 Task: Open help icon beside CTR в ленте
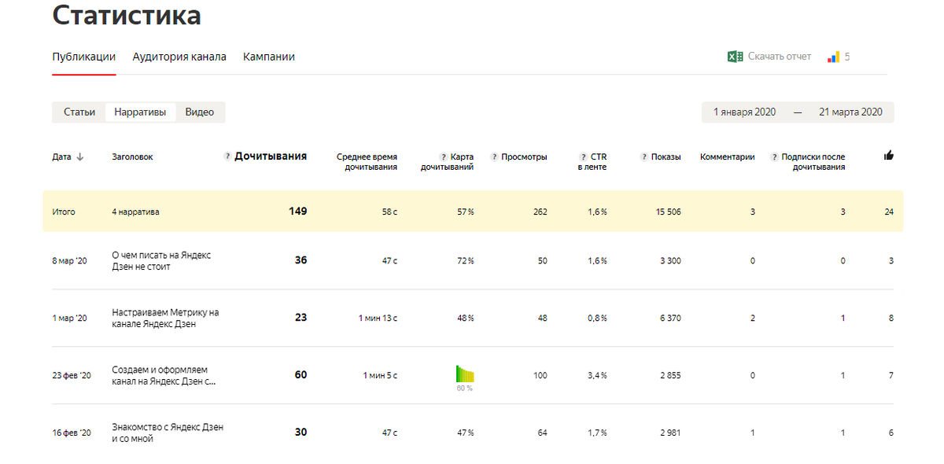tap(584, 157)
